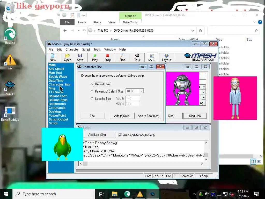Click the Add to Script button
Viewport: 265px width, 199px height.
(122, 116)
